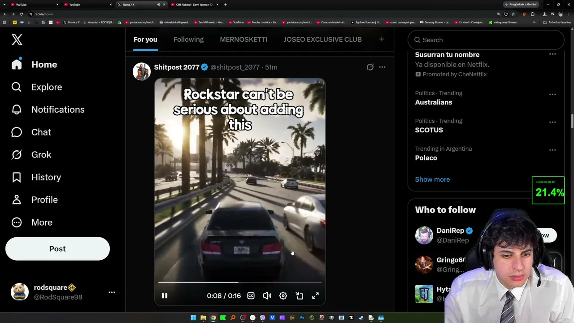
Task: Click the page vertical scrollbar
Action: (572, 121)
